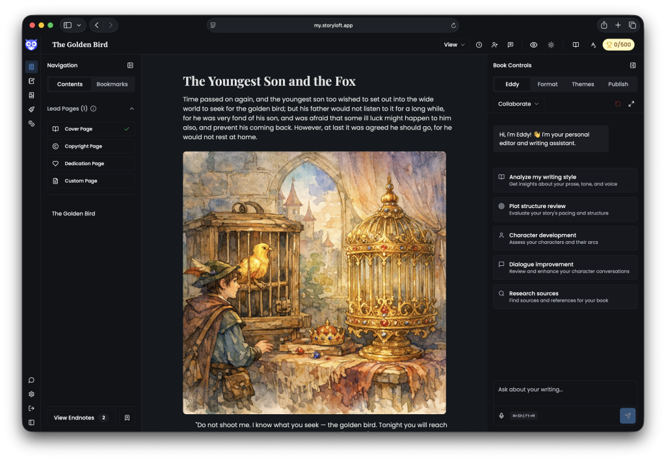The image size is (666, 461).
Task: Click the bookmark icon next to View Endnotes
Action: (x=127, y=417)
